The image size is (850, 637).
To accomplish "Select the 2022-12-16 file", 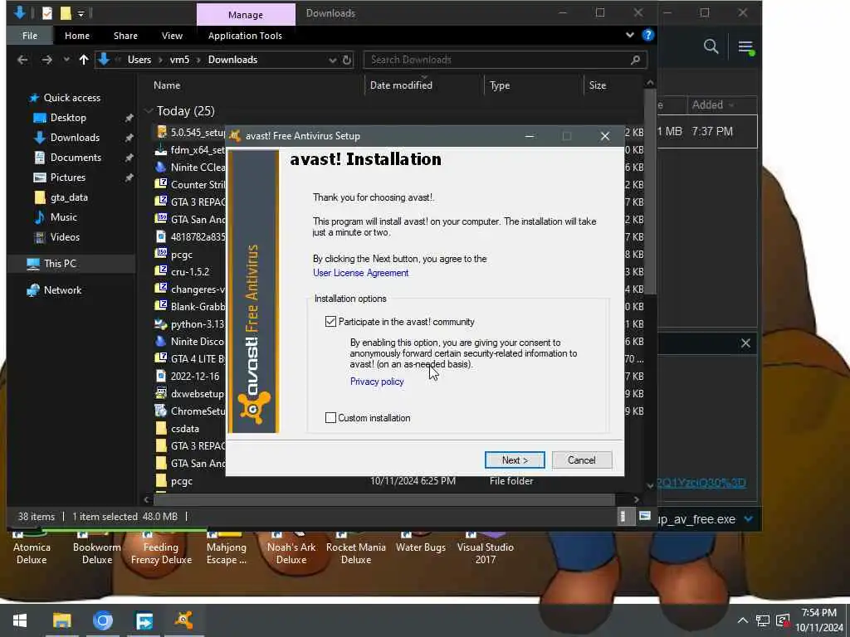I will pyautogui.click(x=194, y=376).
